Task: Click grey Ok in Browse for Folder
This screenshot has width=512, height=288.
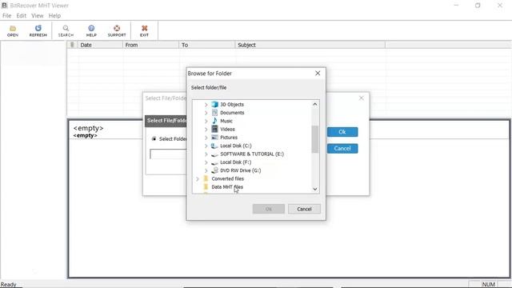Action: (x=269, y=209)
